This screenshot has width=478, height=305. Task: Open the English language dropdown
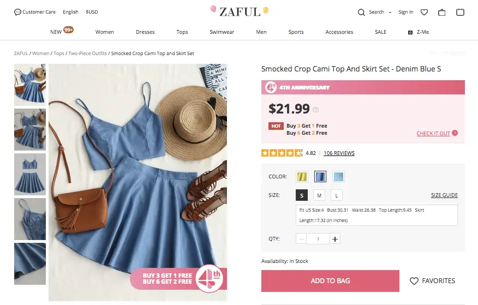point(70,12)
